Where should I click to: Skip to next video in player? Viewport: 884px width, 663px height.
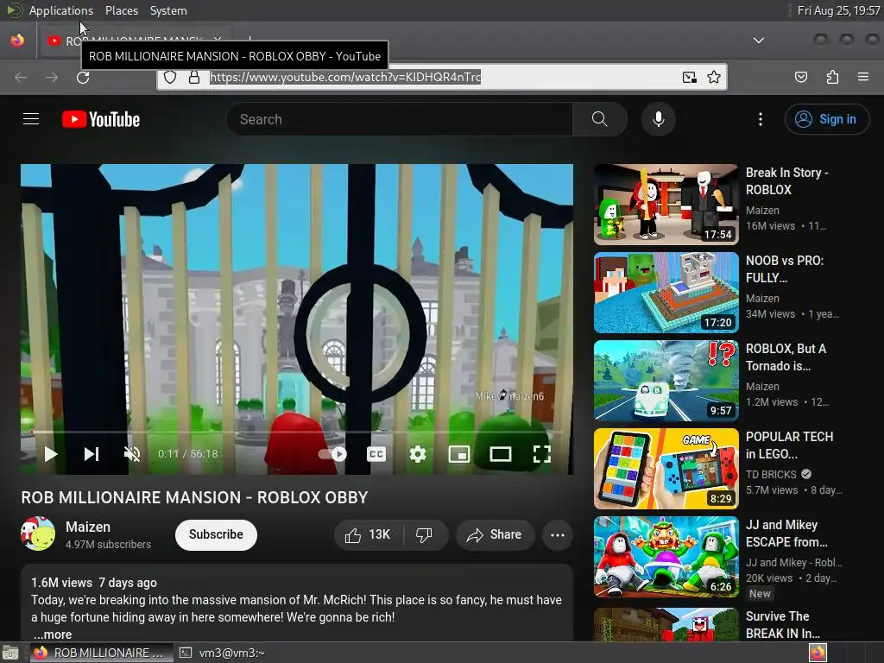tap(92, 454)
